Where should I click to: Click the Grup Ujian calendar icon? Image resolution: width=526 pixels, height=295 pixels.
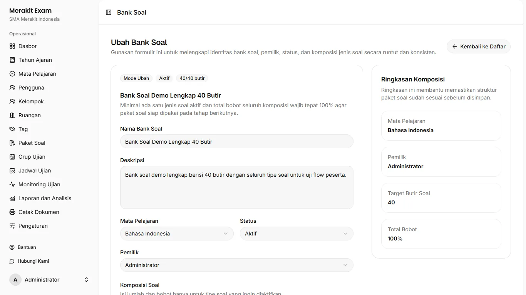coord(12,157)
